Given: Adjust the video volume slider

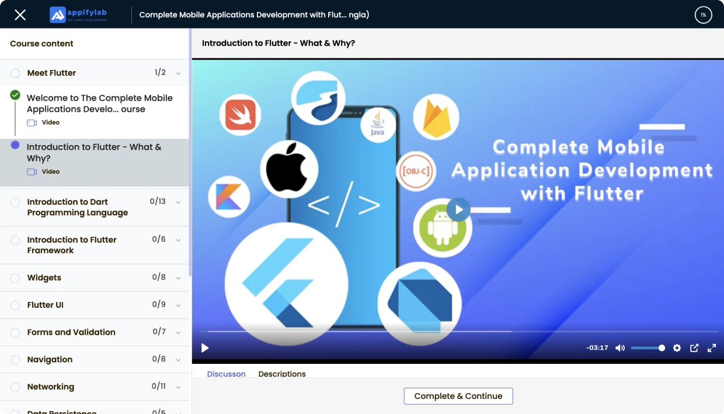Looking at the screenshot, I should pos(647,348).
